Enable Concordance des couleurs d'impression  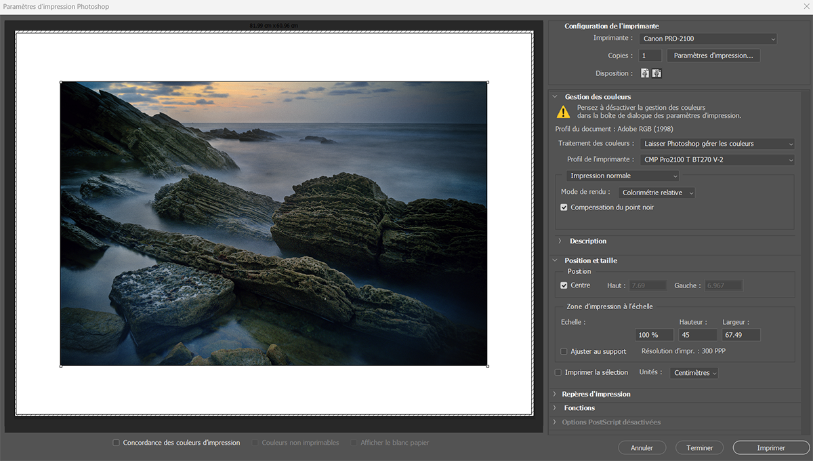[x=117, y=443]
